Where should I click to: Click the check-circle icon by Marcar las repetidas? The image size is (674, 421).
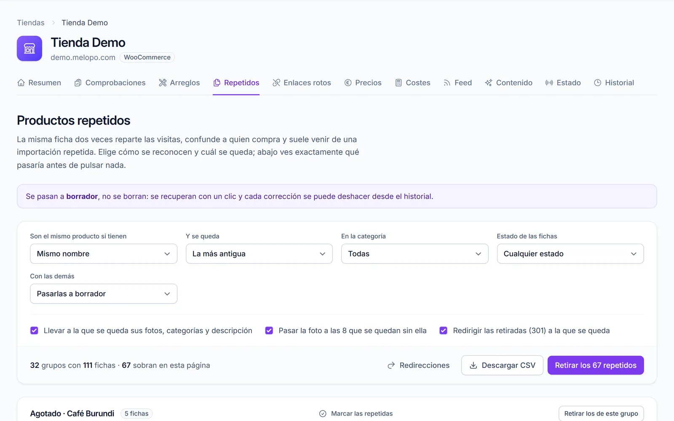pyautogui.click(x=323, y=414)
